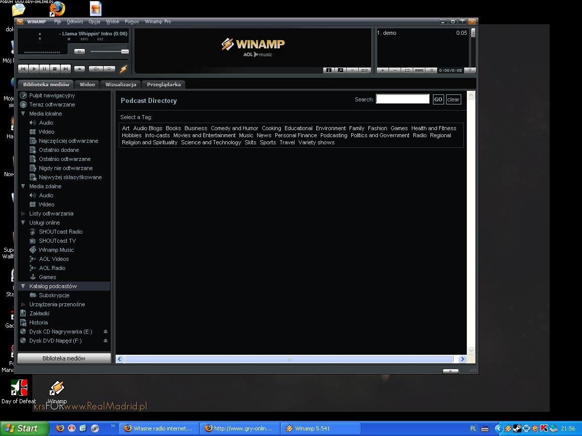The image size is (582, 436).
Task: Open files with the eject button
Action: [x=79, y=69]
